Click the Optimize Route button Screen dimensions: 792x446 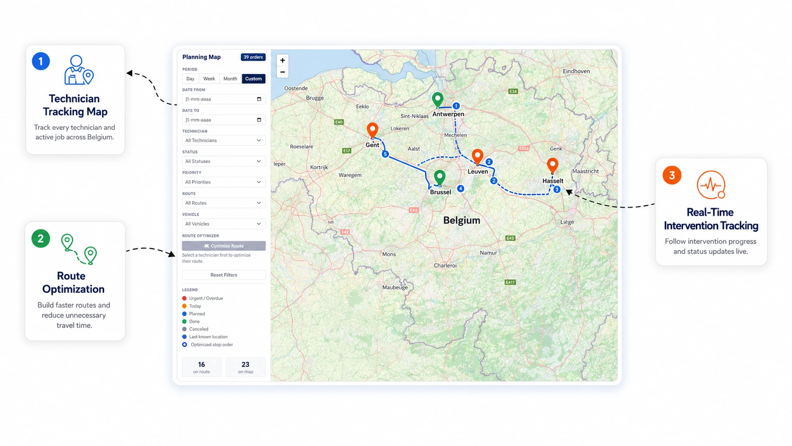[x=224, y=246]
